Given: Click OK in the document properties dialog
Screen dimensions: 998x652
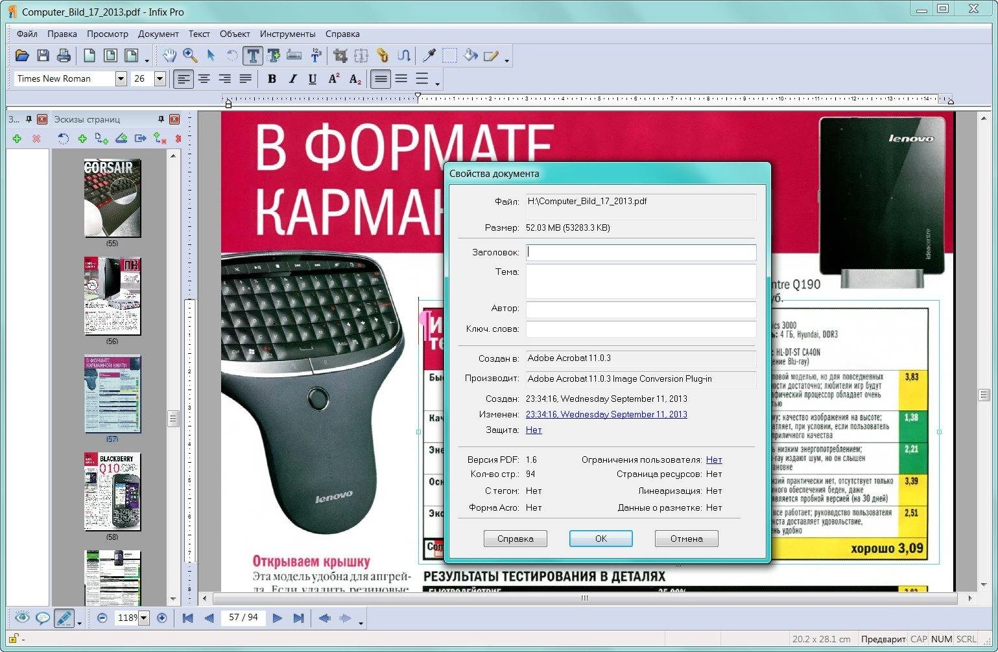Looking at the screenshot, I should point(601,539).
